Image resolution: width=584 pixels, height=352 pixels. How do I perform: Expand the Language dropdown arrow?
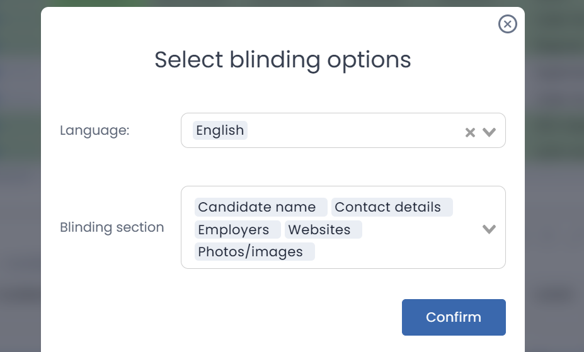coord(490,132)
